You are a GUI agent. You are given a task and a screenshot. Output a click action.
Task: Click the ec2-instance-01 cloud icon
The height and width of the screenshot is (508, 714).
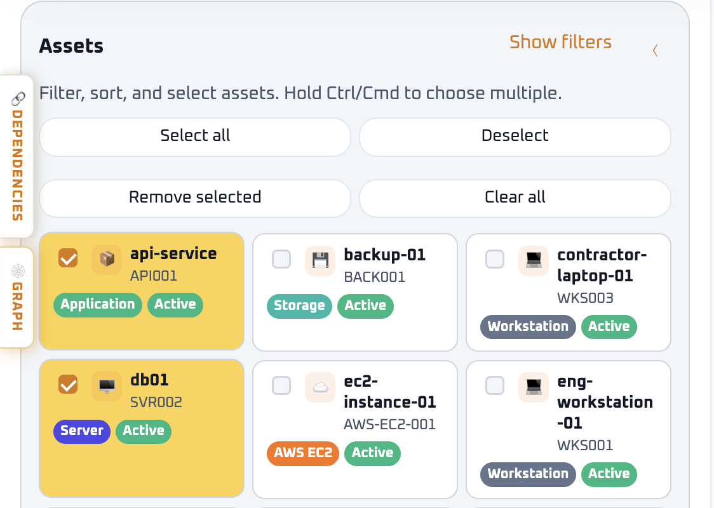[x=320, y=387]
